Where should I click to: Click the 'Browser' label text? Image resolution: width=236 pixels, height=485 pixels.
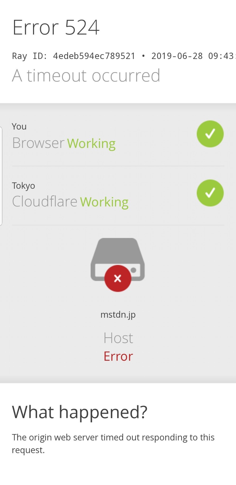(38, 143)
